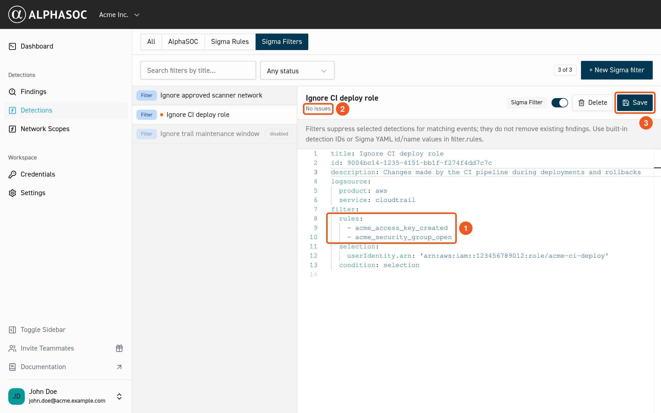This screenshot has height=413, width=661.
Task: Click the description line in YAML editor
Action: (x=486, y=172)
